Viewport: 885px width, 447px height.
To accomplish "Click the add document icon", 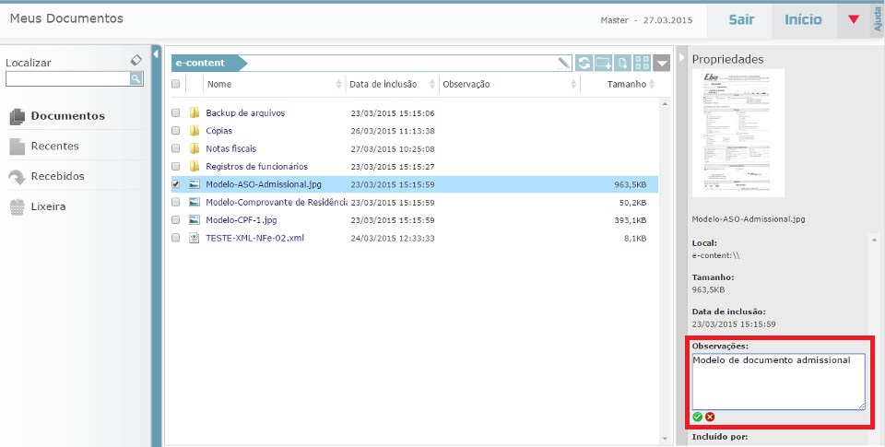I will coord(622,64).
